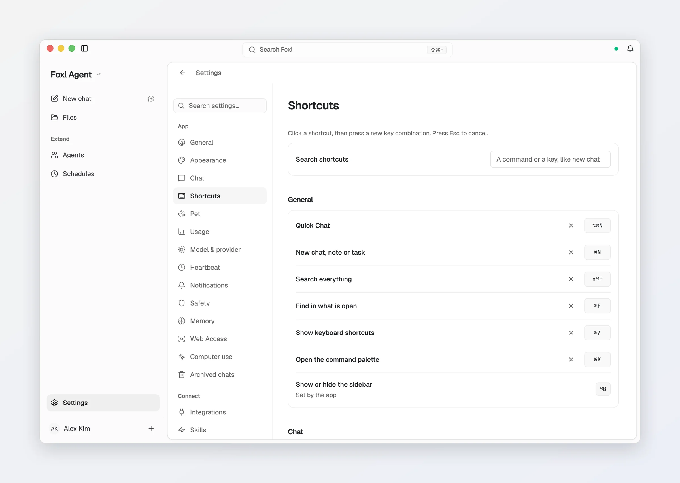Image resolution: width=680 pixels, height=483 pixels.
Task: Clear the Quick Chat shortcut
Action: tap(571, 226)
